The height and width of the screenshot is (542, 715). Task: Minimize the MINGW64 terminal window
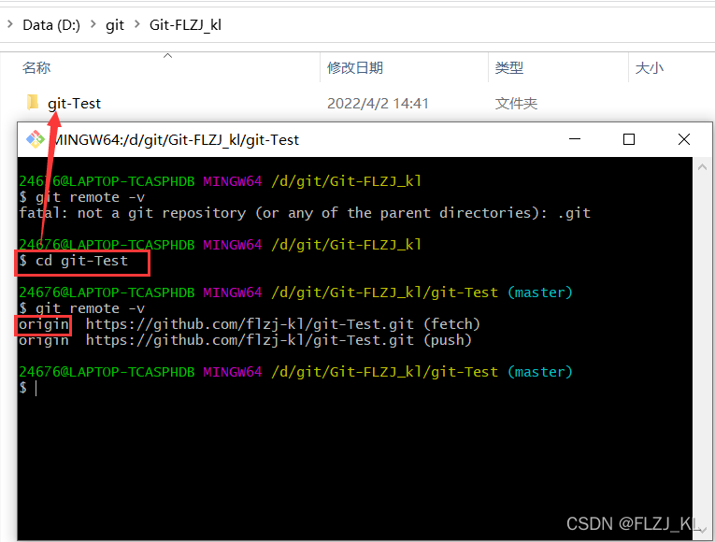click(x=575, y=139)
